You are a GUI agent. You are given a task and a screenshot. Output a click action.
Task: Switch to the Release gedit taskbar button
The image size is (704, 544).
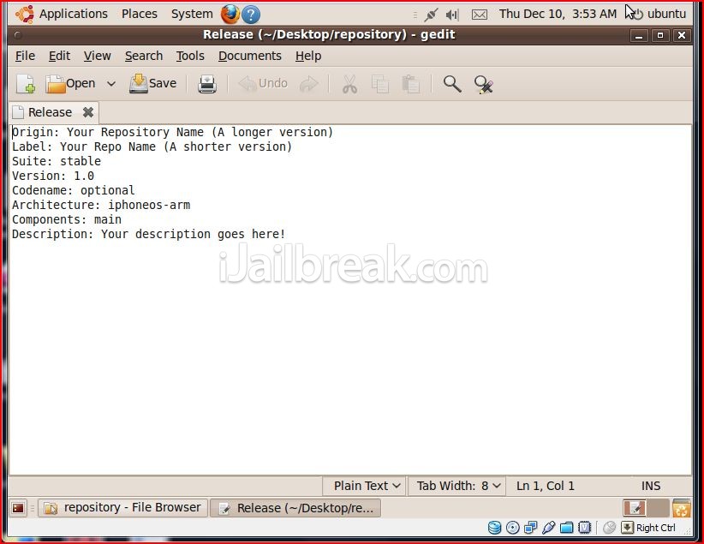click(x=295, y=508)
